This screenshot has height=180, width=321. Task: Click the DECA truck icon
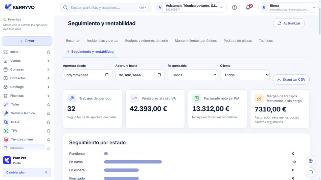(6, 122)
